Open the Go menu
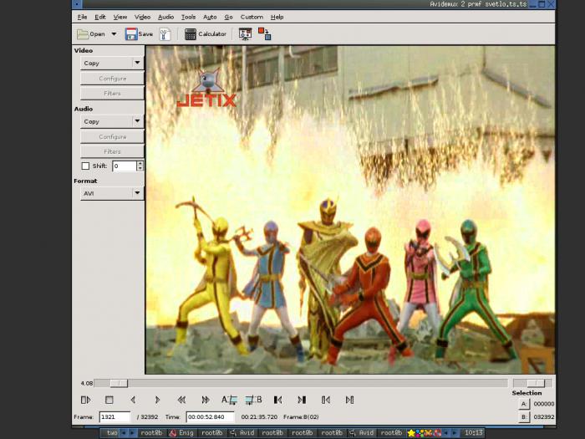 pyautogui.click(x=228, y=17)
